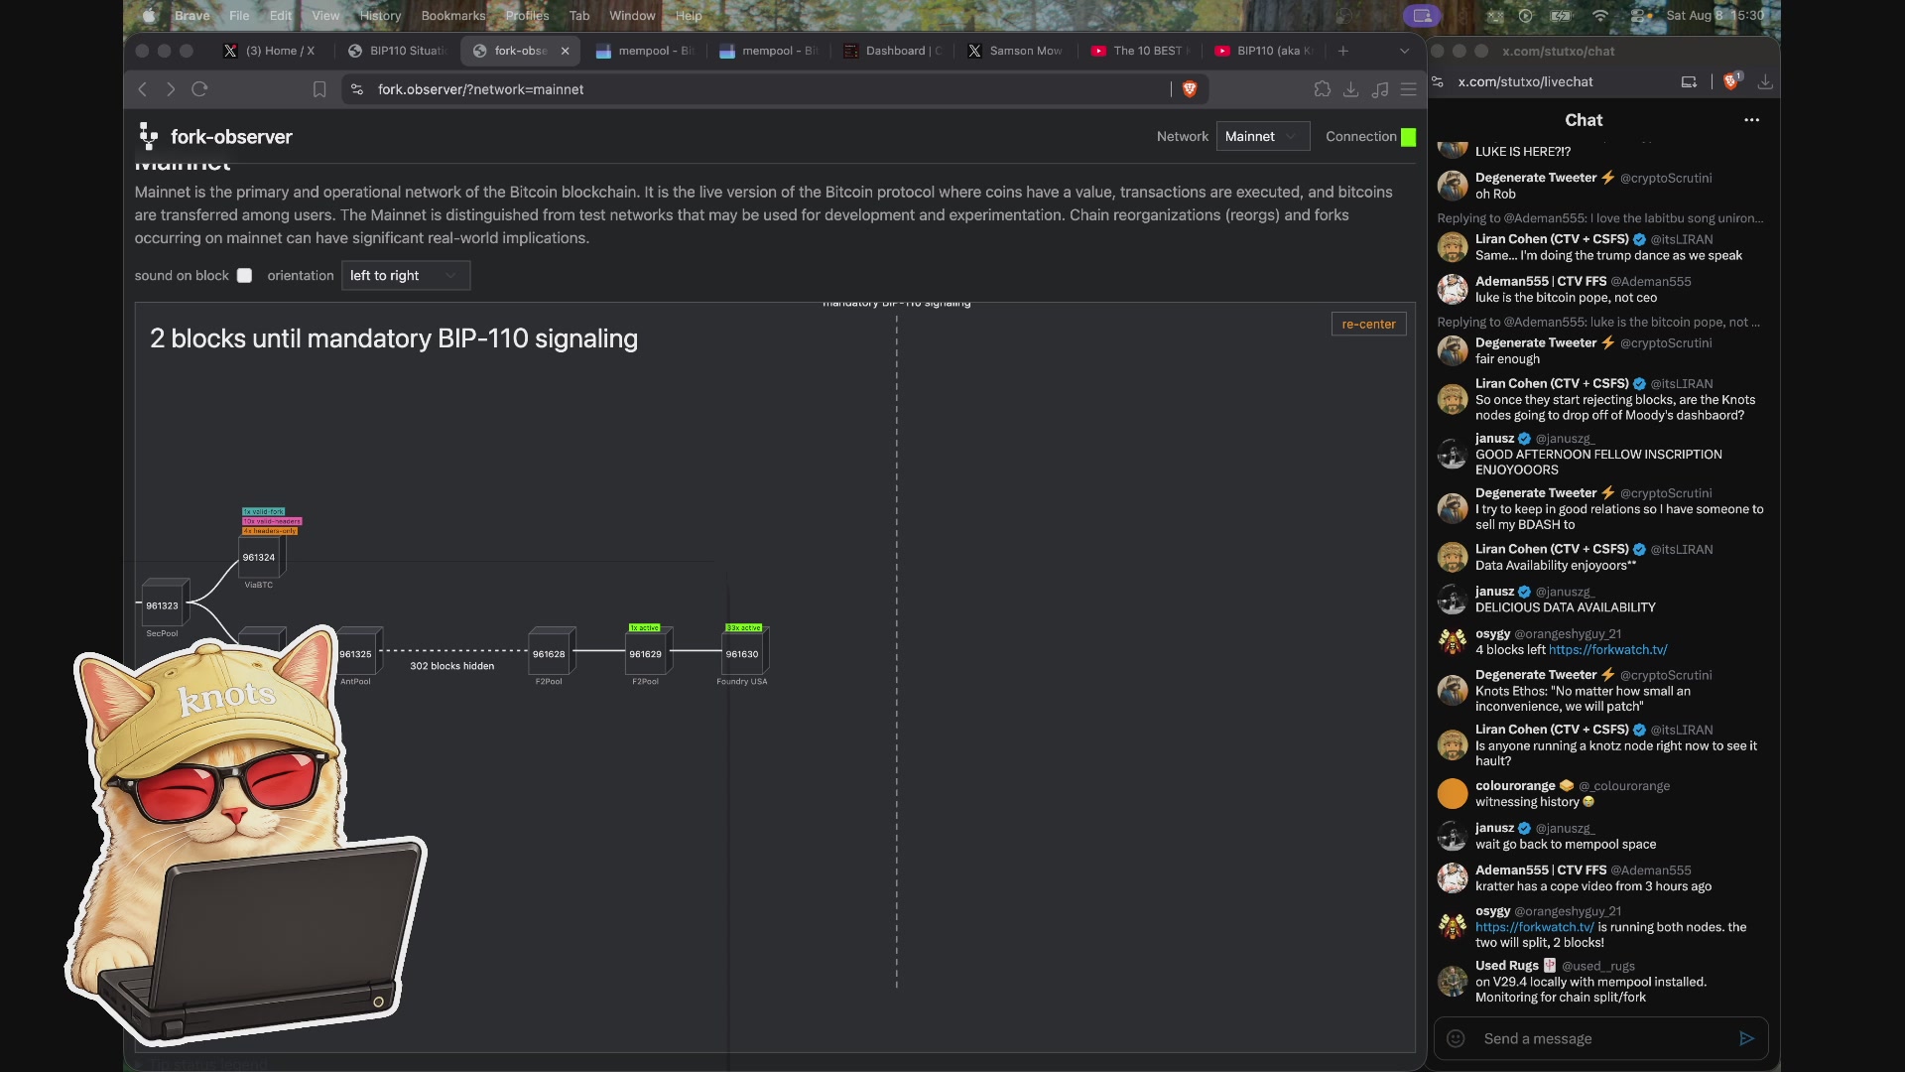
Task: Go forward using browser forward arrow
Action: pyautogui.click(x=171, y=89)
